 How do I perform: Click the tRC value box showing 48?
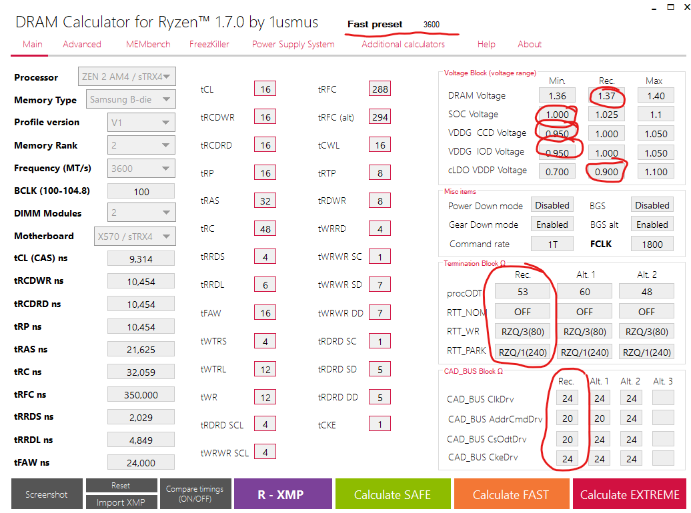coord(265,229)
